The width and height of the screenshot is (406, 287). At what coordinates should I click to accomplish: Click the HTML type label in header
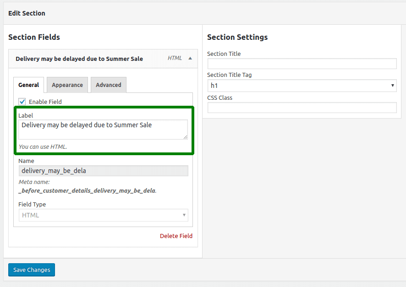pyautogui.click(x=175, y=58)
